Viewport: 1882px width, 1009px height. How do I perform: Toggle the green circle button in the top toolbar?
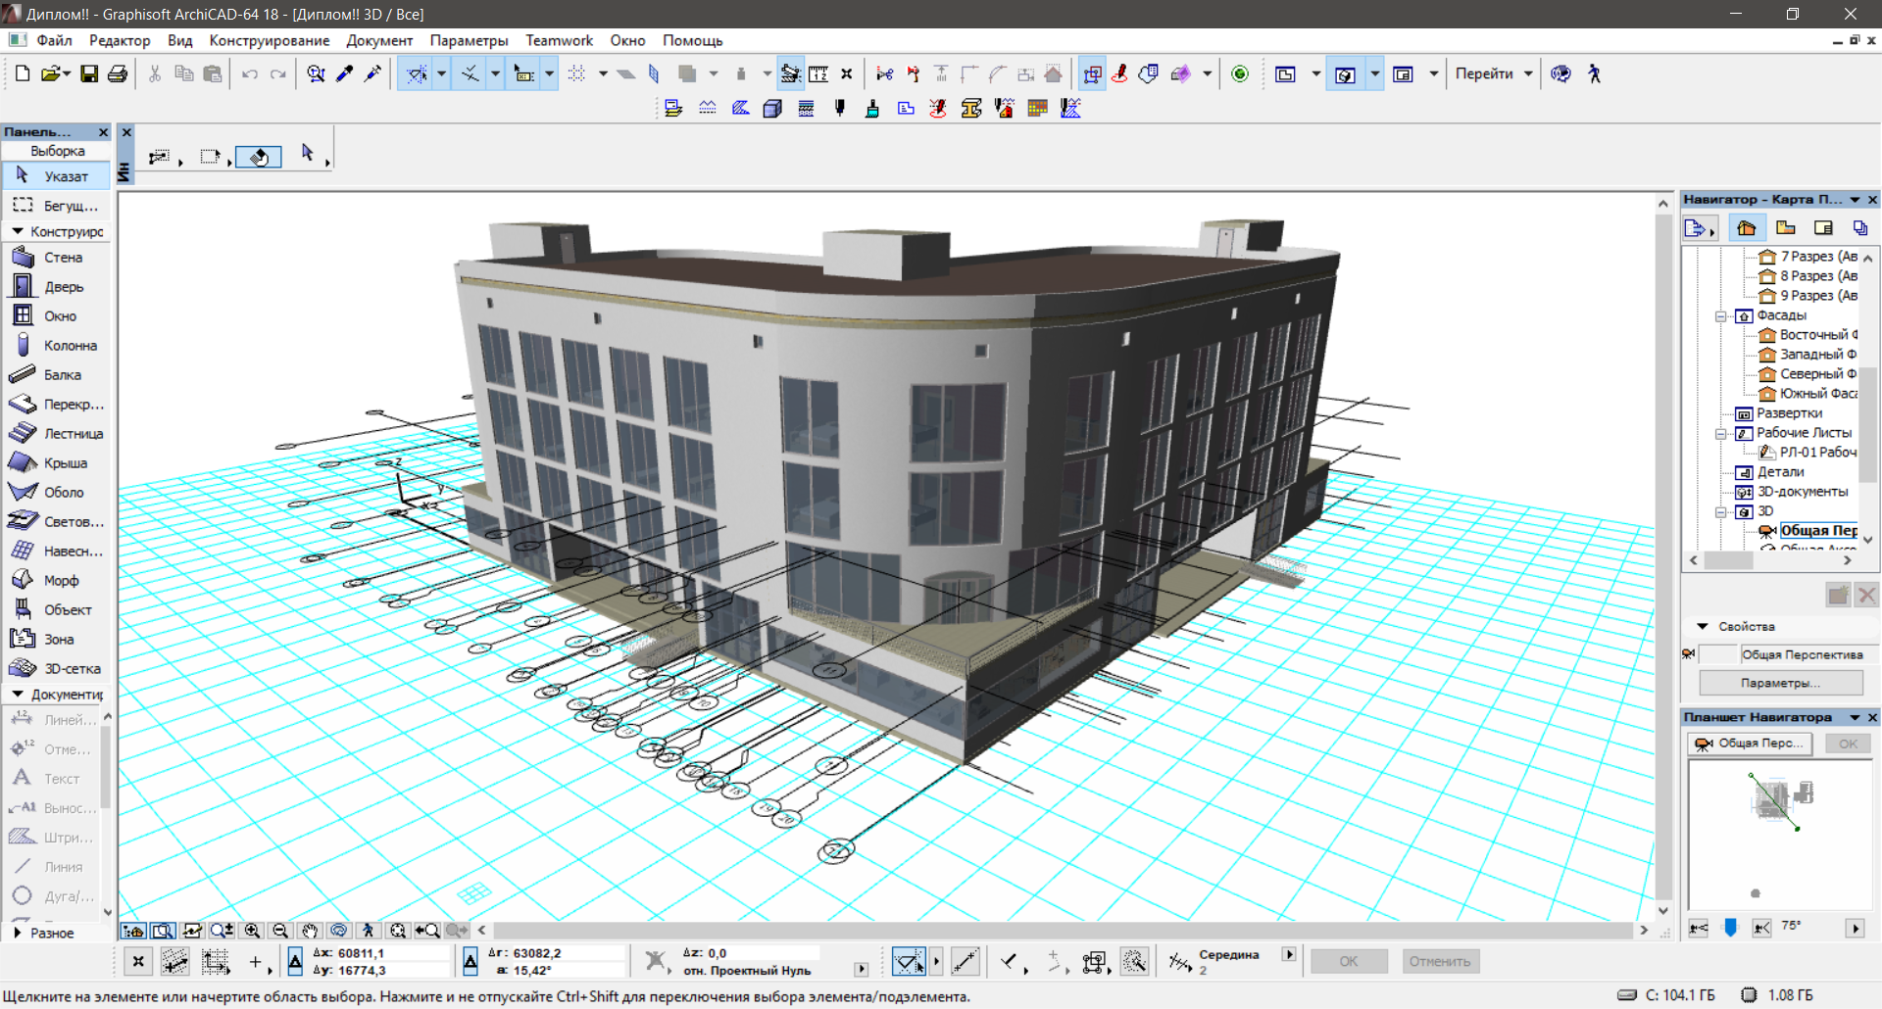tap(1240, 73)
